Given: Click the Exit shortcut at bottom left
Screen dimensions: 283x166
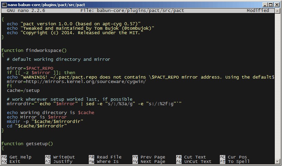Looking at the screenshot, I should point(15,162).
